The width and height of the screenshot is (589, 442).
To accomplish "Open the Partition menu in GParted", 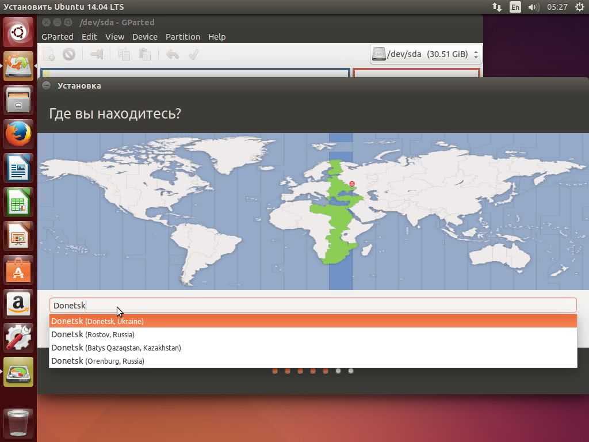I will click(x=182, y=36).
